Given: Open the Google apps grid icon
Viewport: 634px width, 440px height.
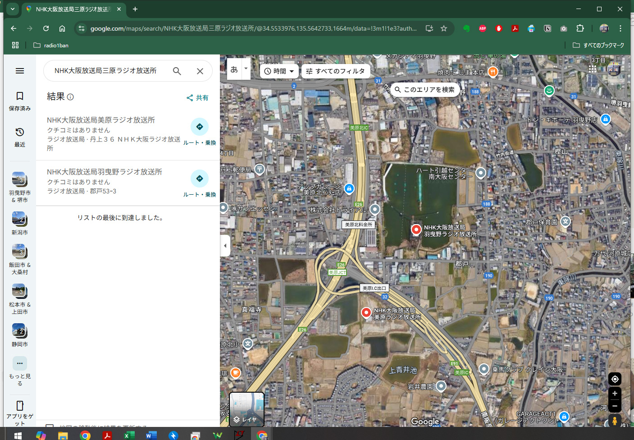Looking at the screenshot, I should pos(593,69).
